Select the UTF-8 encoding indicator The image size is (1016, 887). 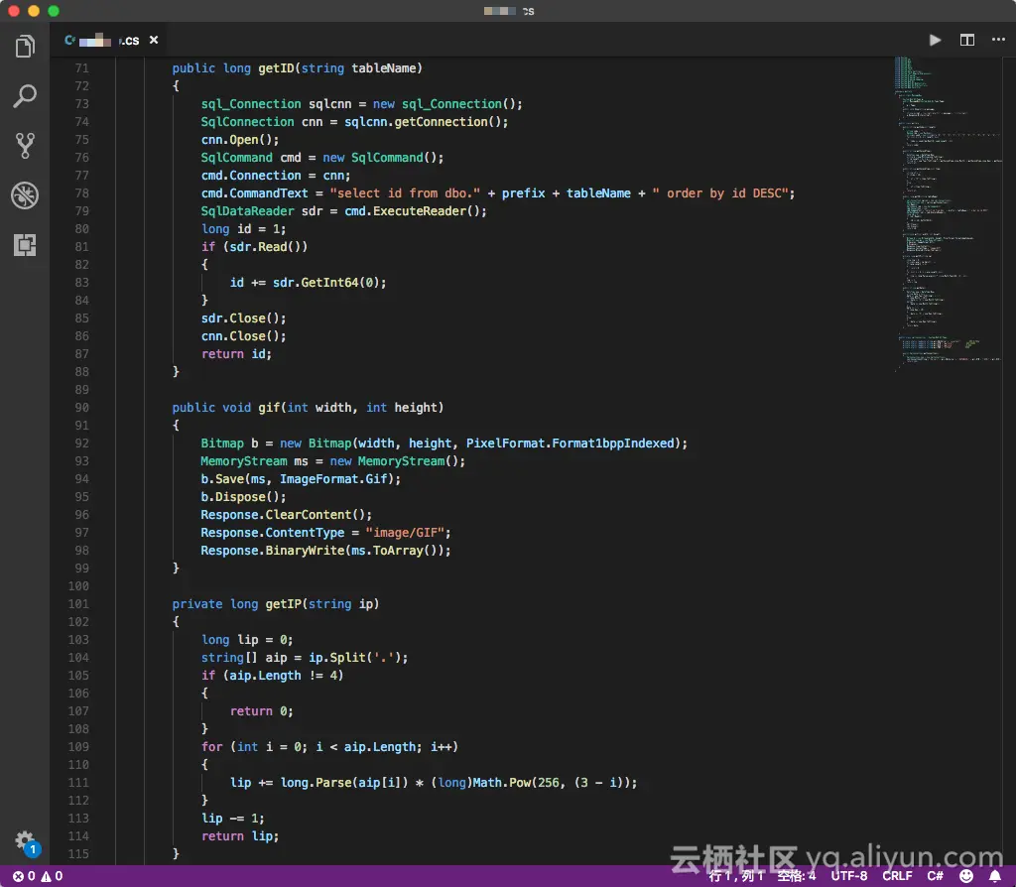848,876
